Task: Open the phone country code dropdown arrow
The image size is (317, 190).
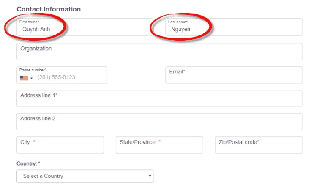Action: click(x=31, y=78)
